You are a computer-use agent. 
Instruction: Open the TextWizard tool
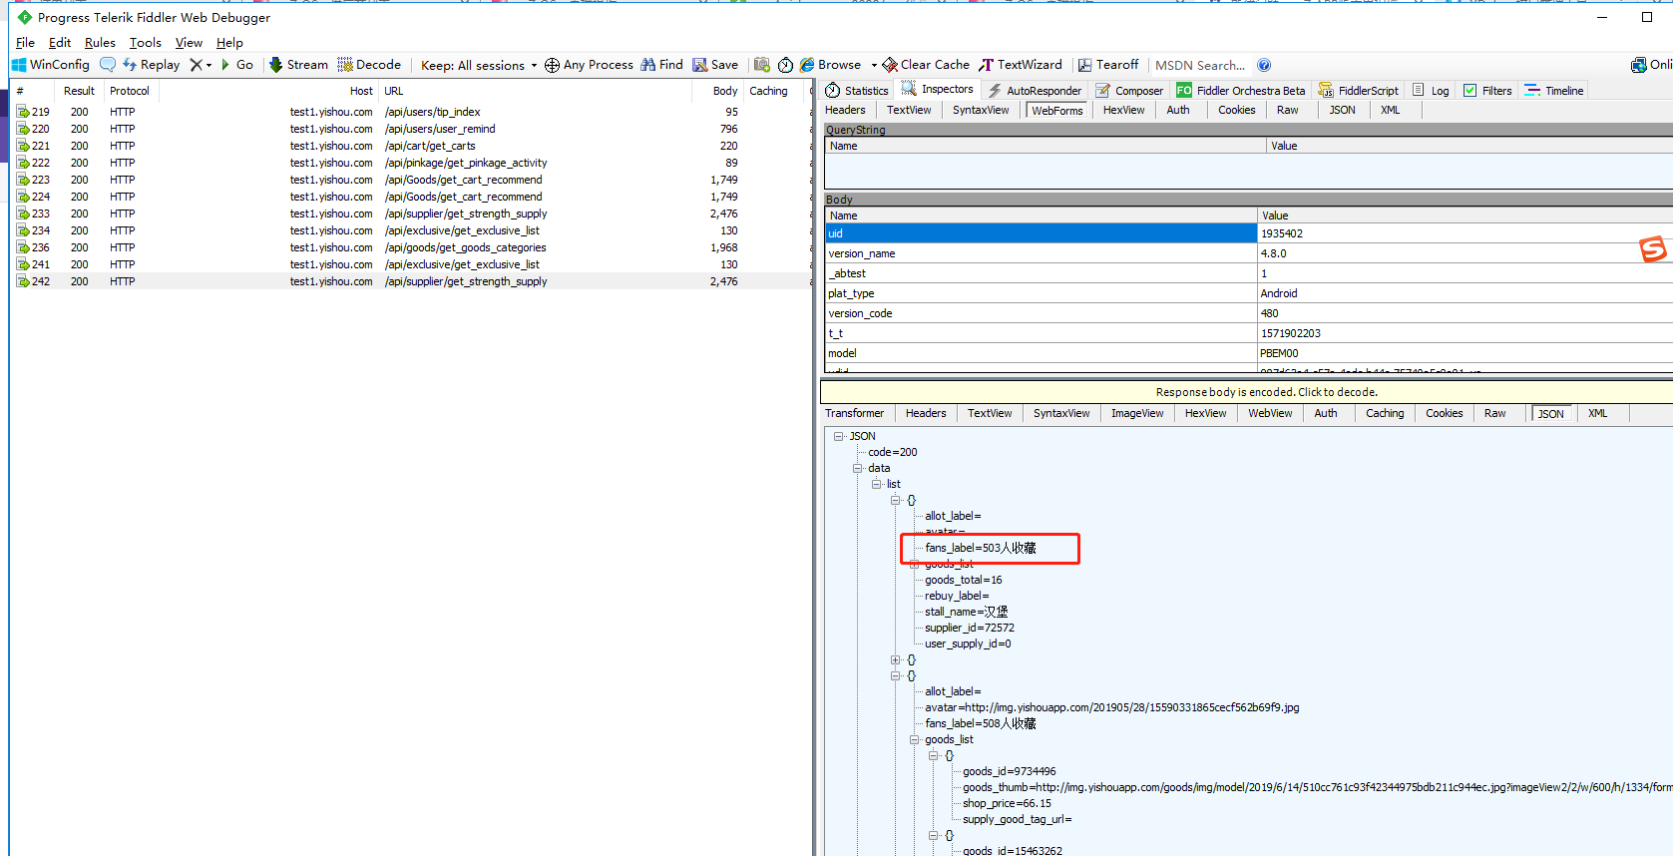1021,65
